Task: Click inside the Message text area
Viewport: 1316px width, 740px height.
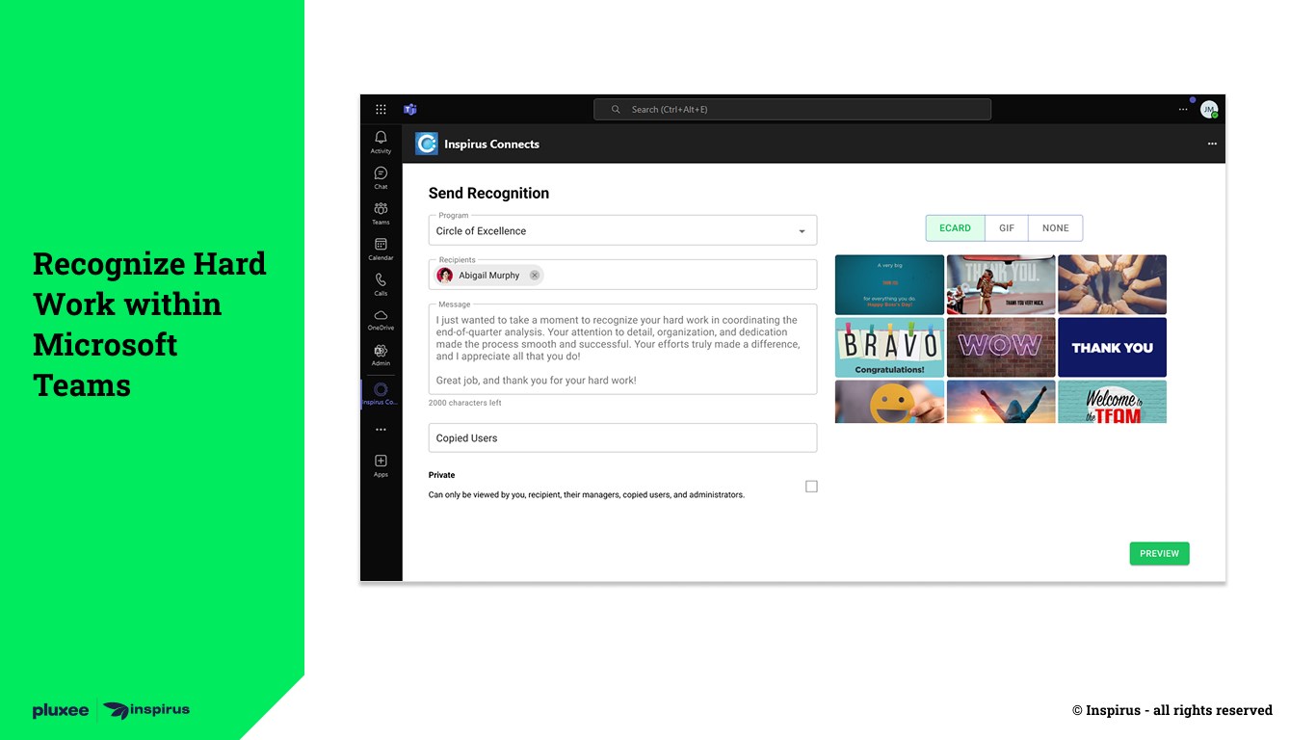Action: (622, 350)
